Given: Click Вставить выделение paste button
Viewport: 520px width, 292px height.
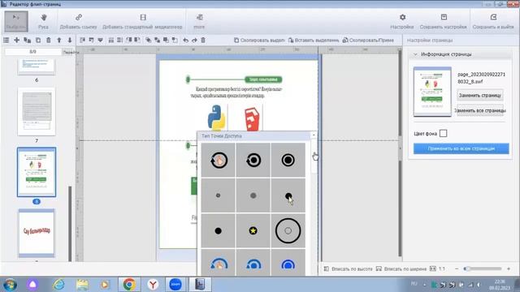Looking at the screenshot, I should pos(314,40).
